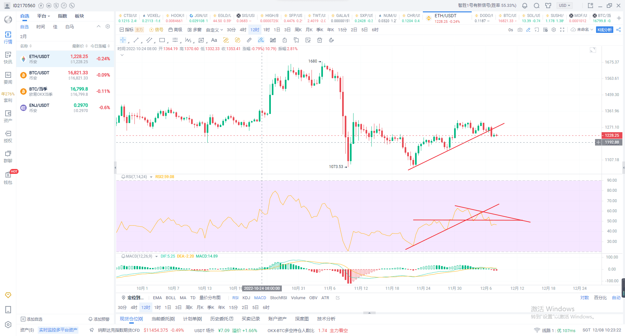This screenshot has height=336, width=625.
Task: Click 添加自选 add to watchlist
Action: point(32,319)
